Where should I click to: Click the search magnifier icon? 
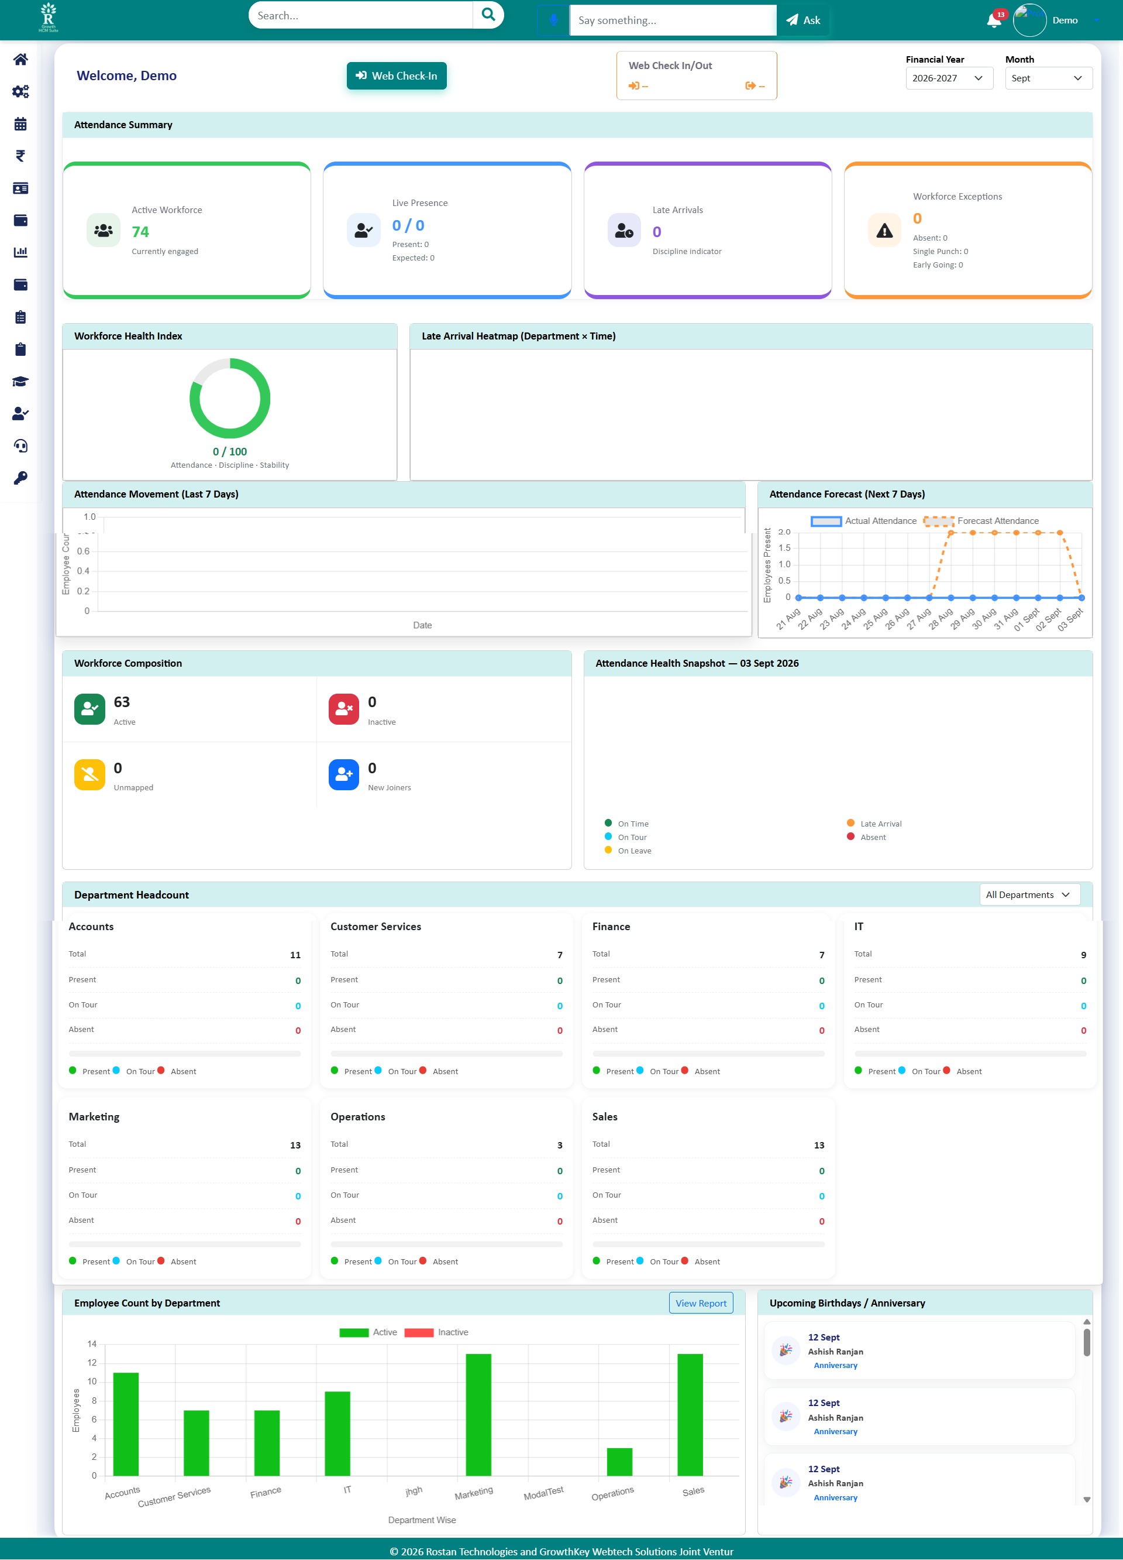click(488, 15)
